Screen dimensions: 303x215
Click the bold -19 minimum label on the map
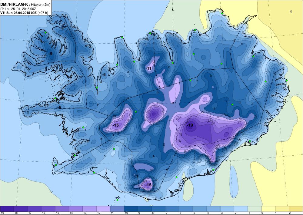[x=190, y=125]
